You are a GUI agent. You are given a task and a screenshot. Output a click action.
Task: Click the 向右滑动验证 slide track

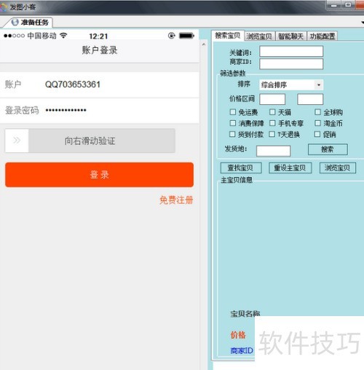click(x=90, y=141)
